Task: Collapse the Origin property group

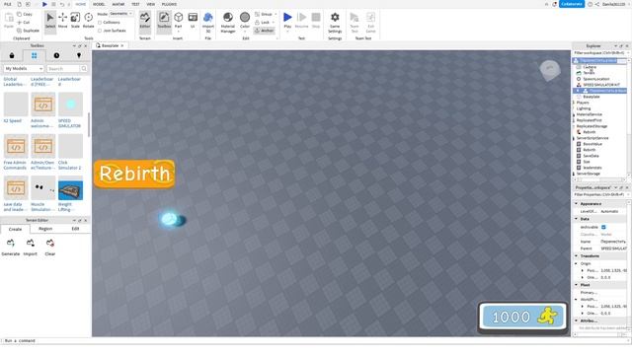Action: [577, 263]
